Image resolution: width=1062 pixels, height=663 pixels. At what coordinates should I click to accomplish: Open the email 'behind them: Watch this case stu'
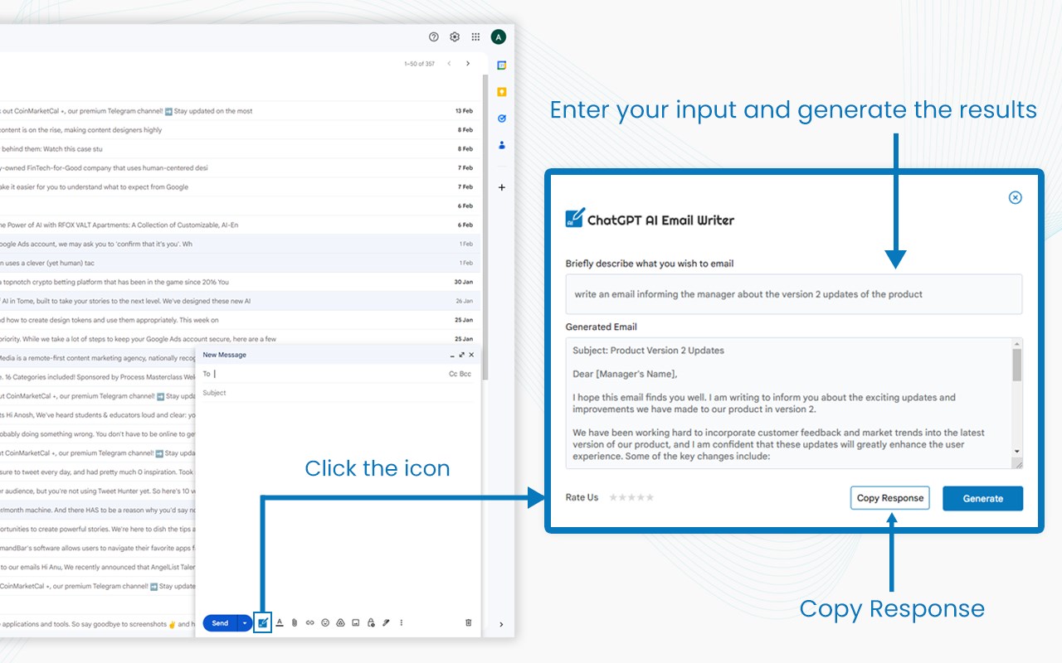[239, 149]
